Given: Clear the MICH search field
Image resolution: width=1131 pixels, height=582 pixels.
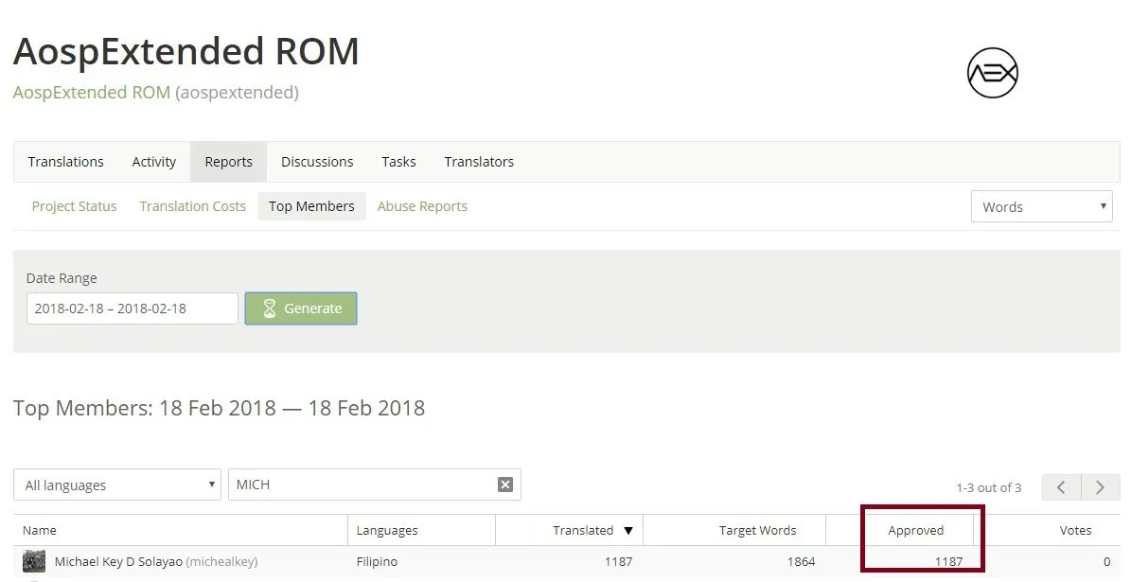Looking at the screenshot, I should pyautogui.click(x=504, y=485).
